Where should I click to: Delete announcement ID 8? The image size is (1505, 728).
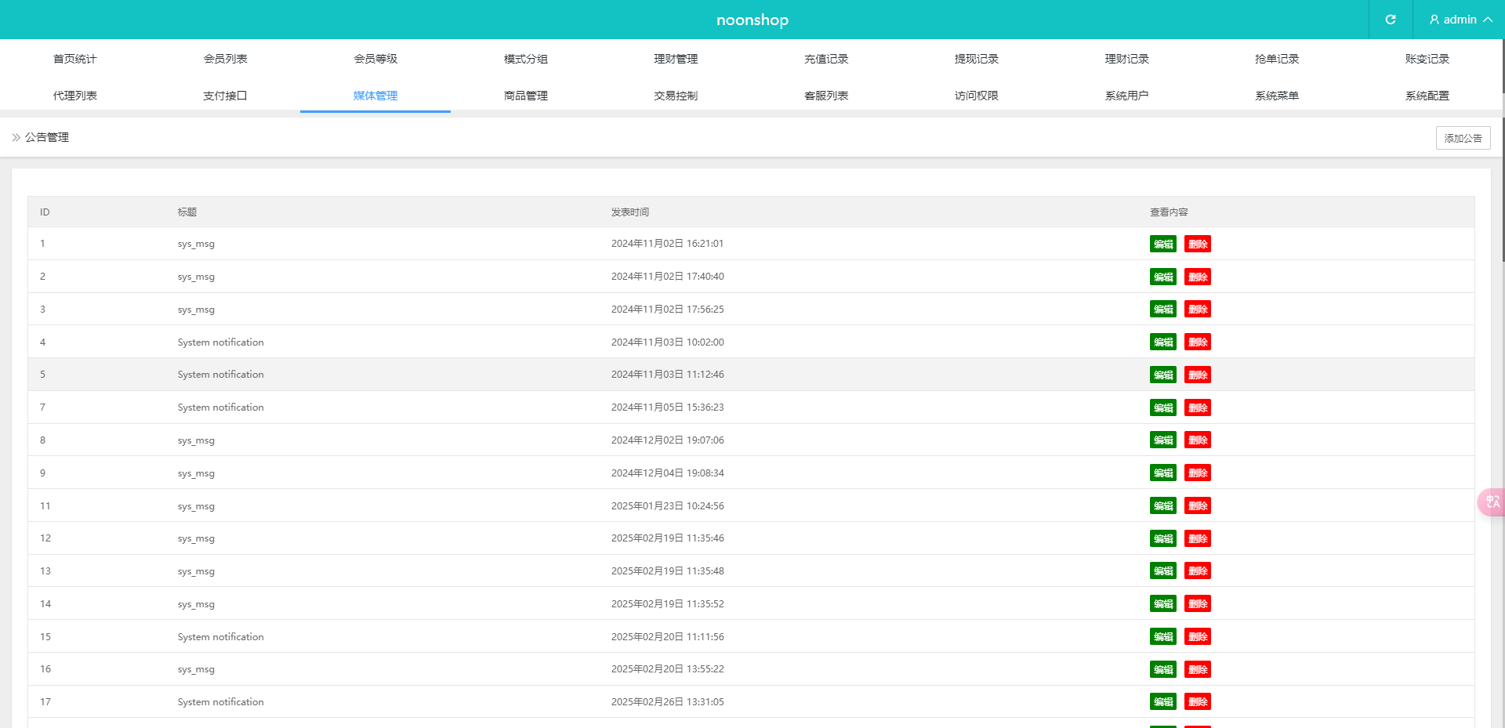point(1198,440)
